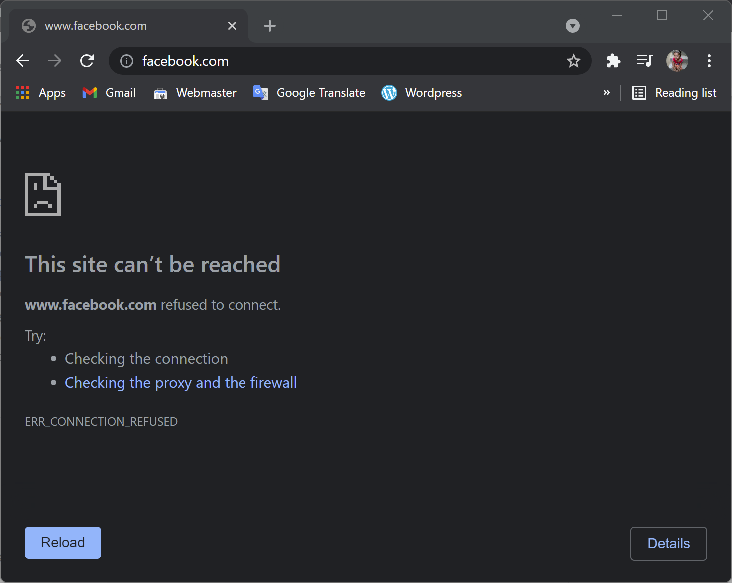This screenshot has height=583, width=732.
Task: Open a new tab with plus button
Action: [x=270, y=26]
